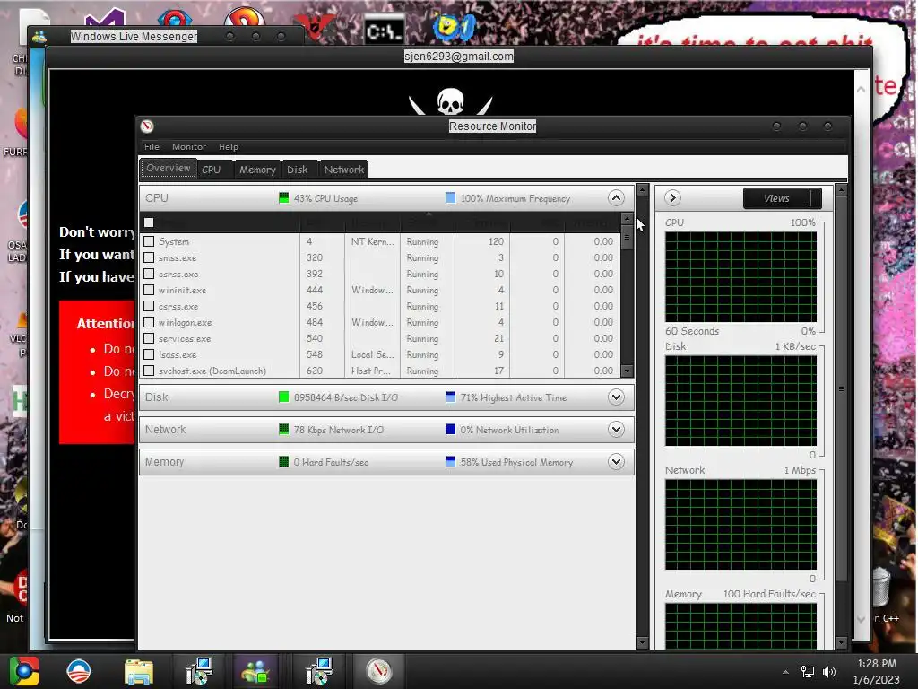Image resolution: width=918 pixels, height=689 pixels.
Task: Select the Overview tab
Action: [169, 168]
